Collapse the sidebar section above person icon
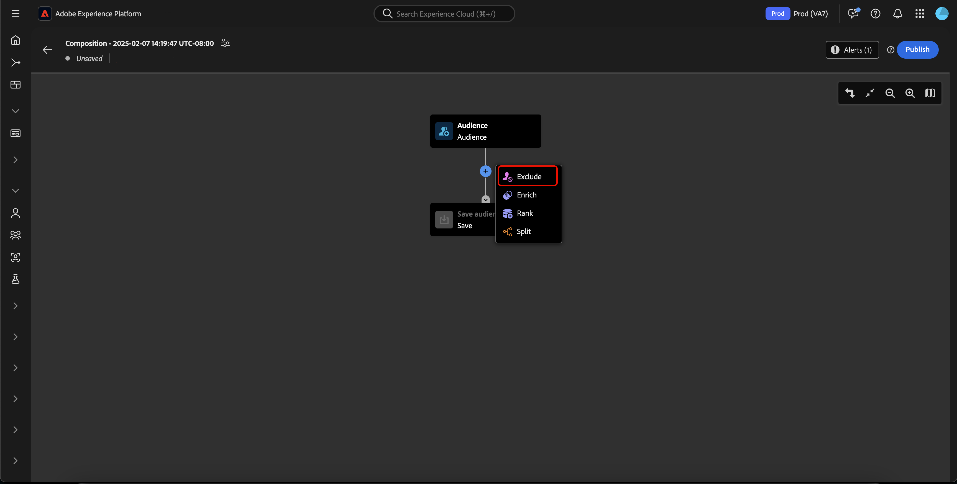 15,191
